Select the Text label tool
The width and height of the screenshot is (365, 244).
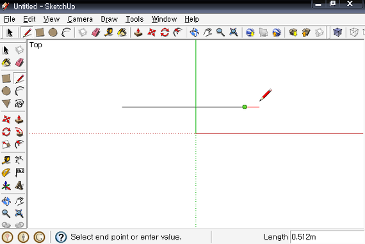[19, 172]
